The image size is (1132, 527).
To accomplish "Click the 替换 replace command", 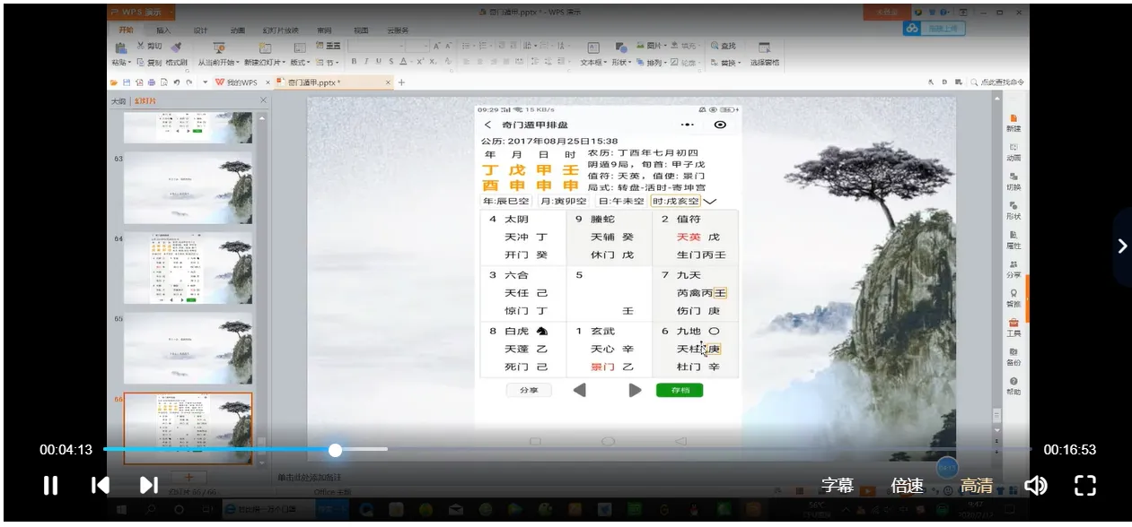I will [725, 63].
